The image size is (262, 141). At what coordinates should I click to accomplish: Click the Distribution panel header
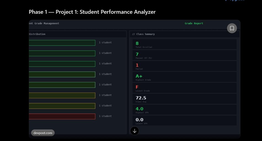coord(37,34)
